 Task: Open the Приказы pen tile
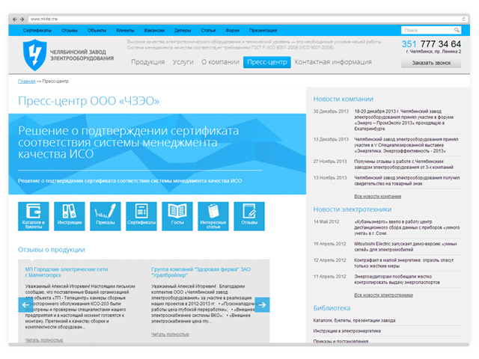tap(106, 216)
